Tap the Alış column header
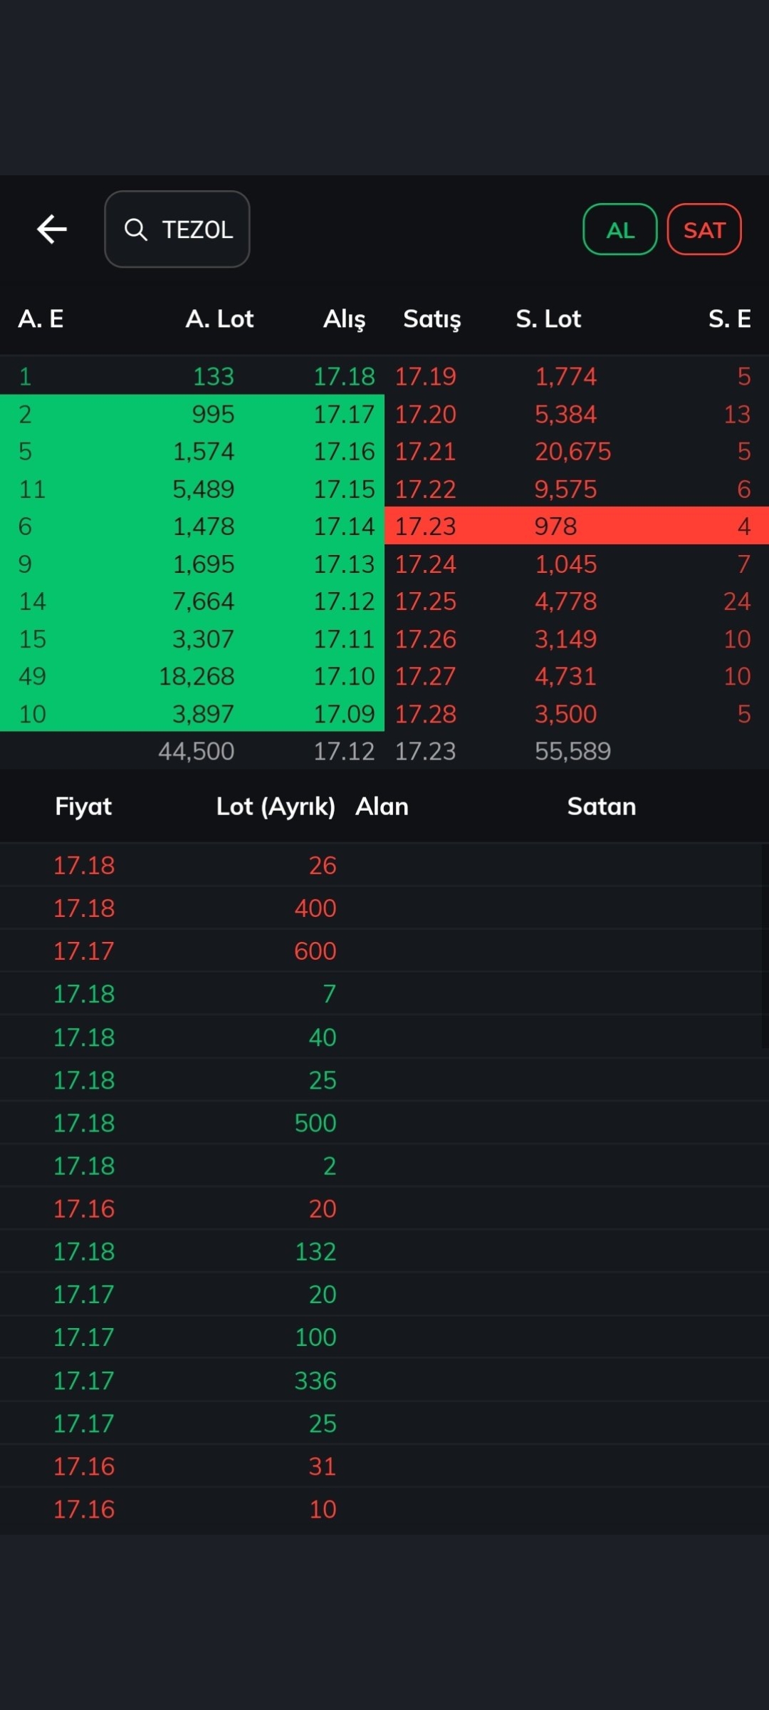The image size is (769, 1710). (345, 318)
